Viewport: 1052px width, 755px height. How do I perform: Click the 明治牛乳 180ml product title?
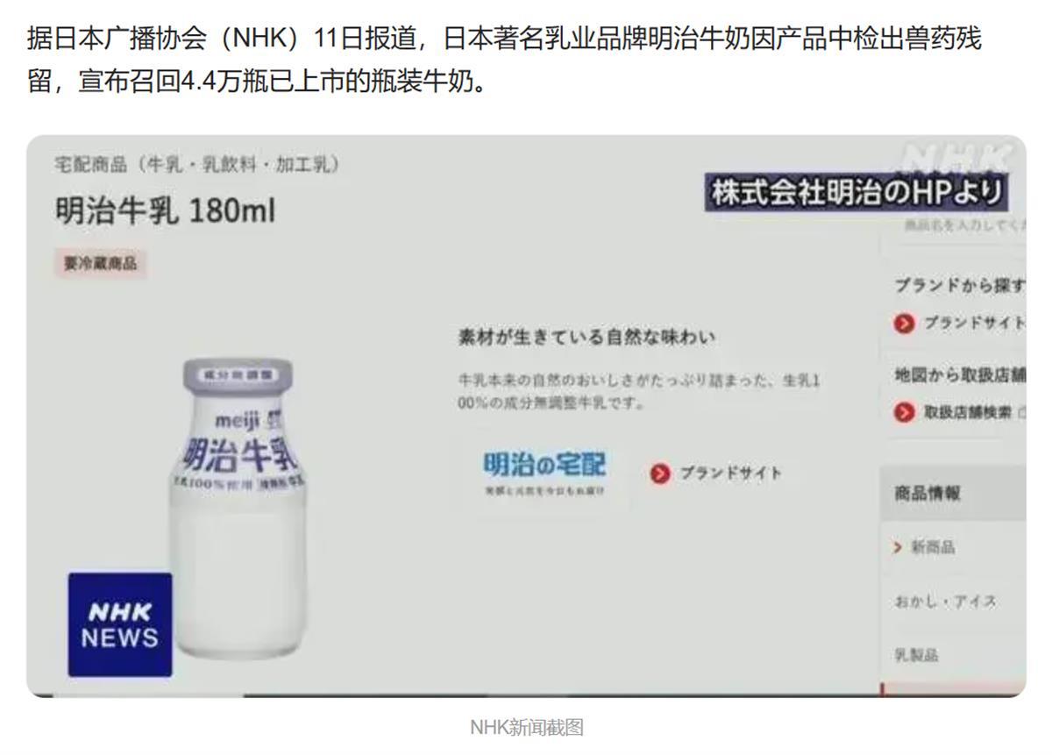[165, 210]
